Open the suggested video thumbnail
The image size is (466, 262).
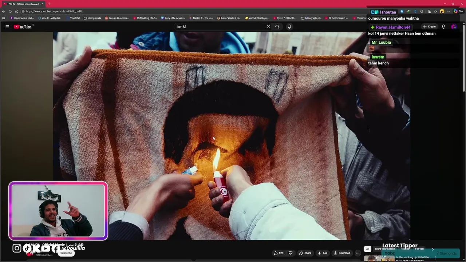pos(379,259)
